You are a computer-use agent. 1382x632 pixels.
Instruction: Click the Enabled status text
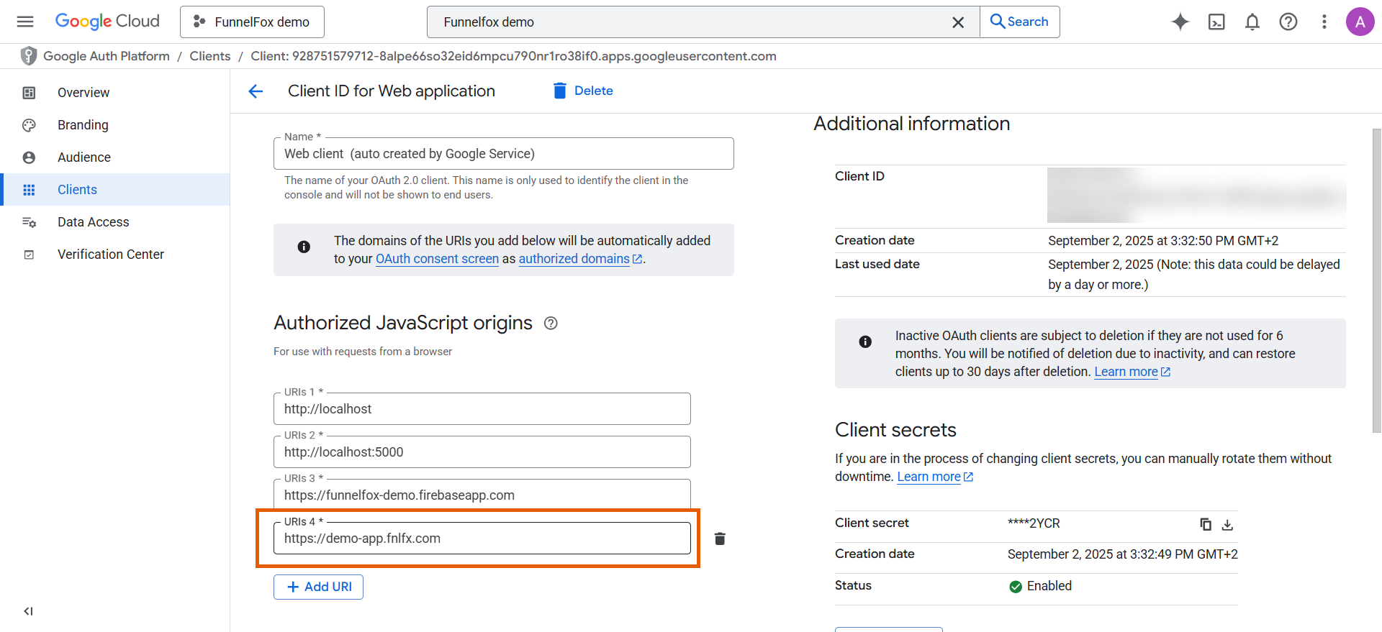[x=1049, y=586]
